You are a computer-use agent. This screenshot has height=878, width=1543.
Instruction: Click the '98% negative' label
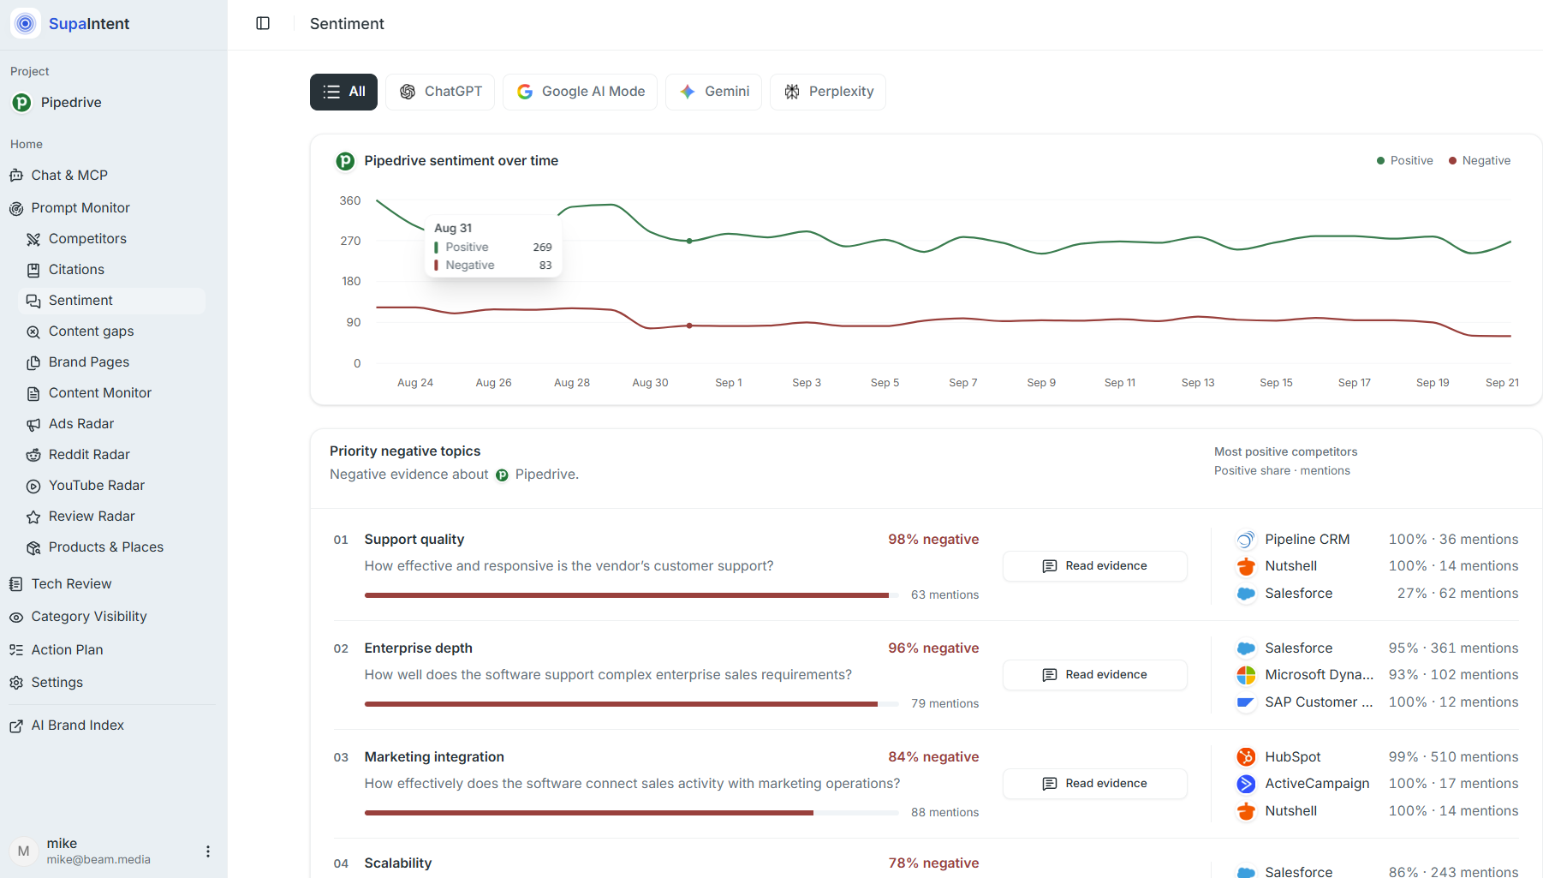pyautogui.click(x=933, y=540)
